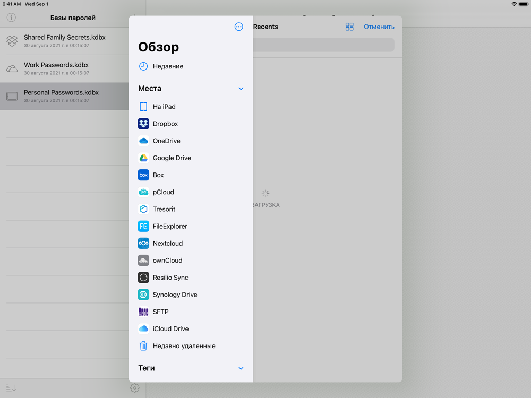Screen dimensions: 531x398
Task: Click the iCloud Drive icon
Action: pos(143,329)
